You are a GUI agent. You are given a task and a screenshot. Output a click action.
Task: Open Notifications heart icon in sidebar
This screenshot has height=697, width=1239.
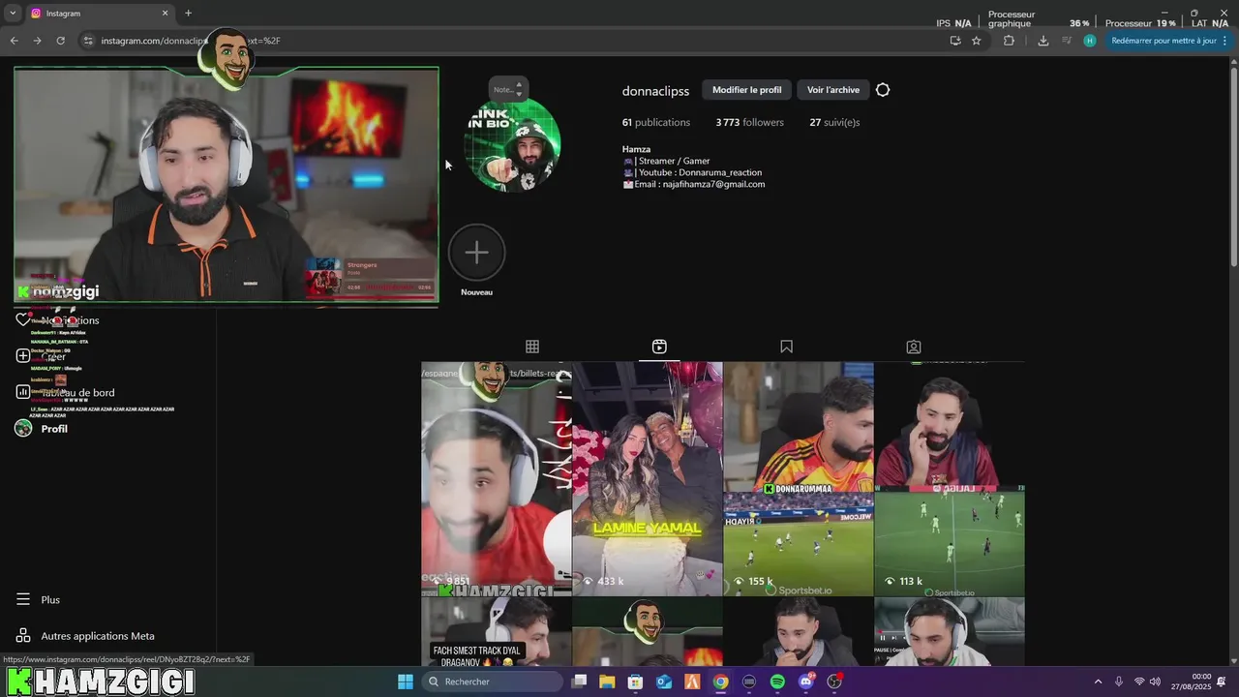coord(23,319)
